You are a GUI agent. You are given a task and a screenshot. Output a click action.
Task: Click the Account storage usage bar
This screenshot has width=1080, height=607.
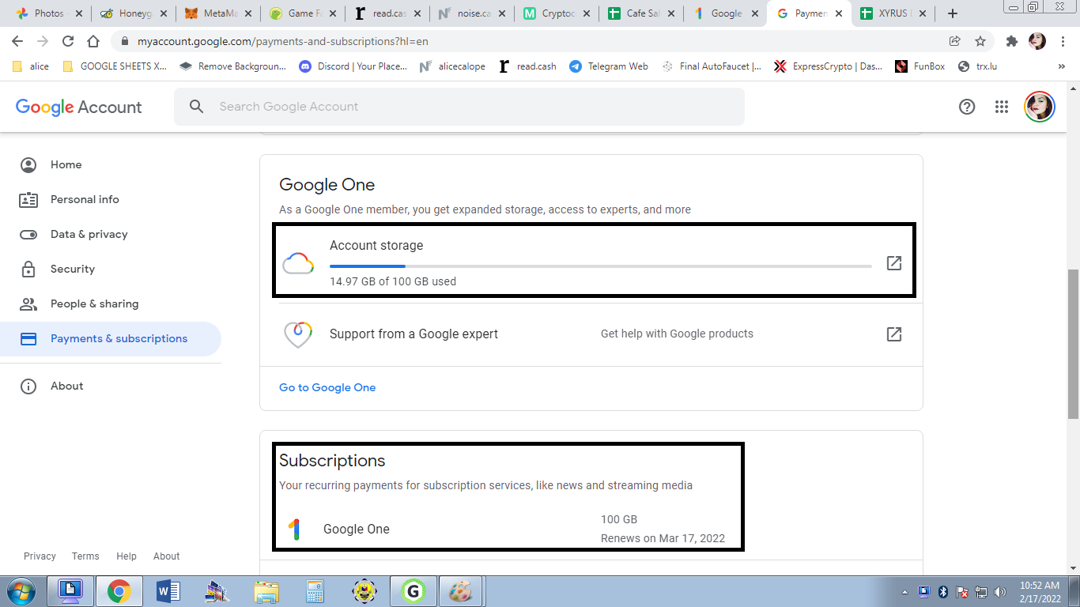point(601,266)
